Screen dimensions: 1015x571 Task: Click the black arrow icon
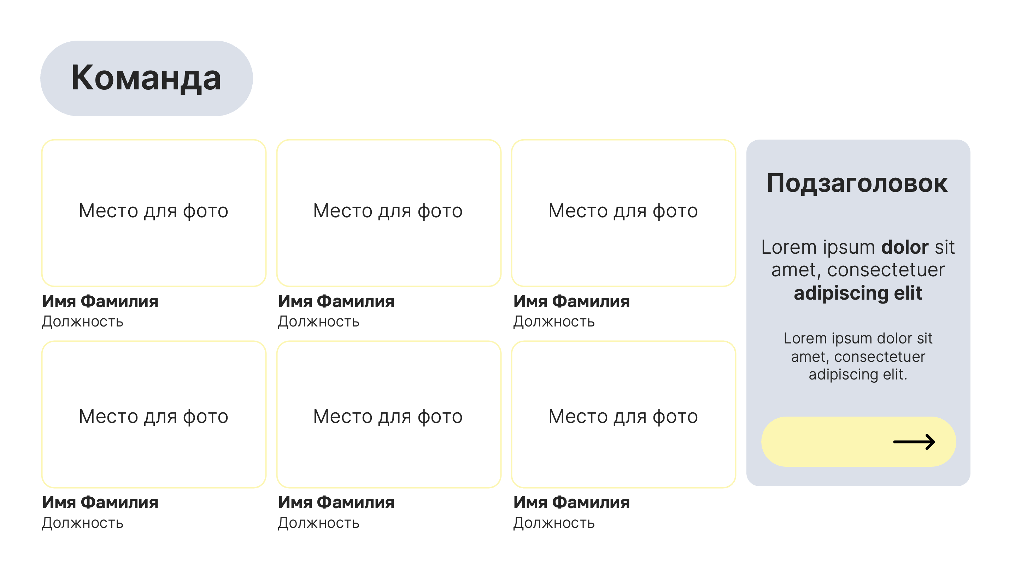913,442
